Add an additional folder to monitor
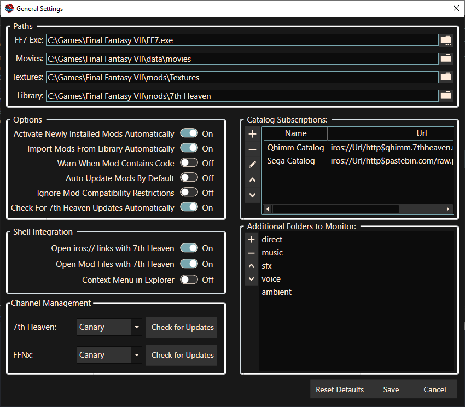The width and height of the screenshot is (465, 407). click(251, 240)
